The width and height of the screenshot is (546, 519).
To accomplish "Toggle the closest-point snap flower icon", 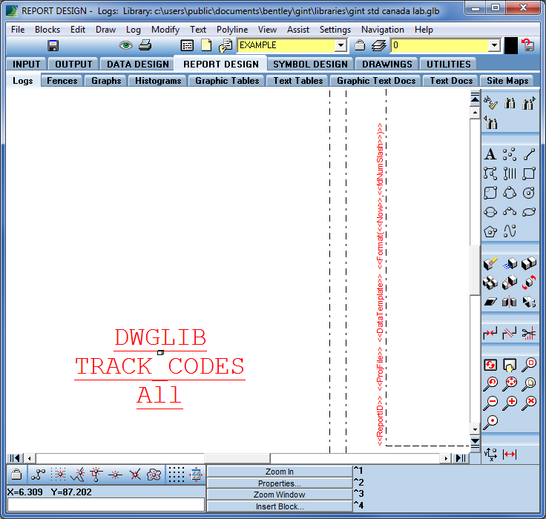I will point(154,474).
